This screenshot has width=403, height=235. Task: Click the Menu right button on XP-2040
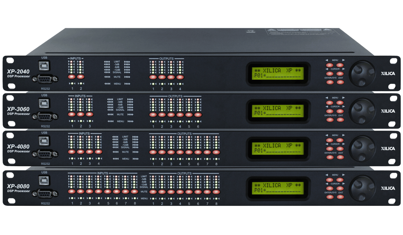coord(340,64)
